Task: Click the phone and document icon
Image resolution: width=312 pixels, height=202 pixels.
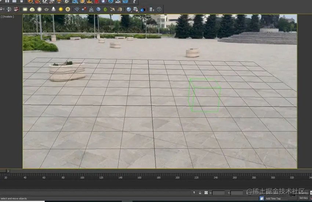Action: (152, 9)
